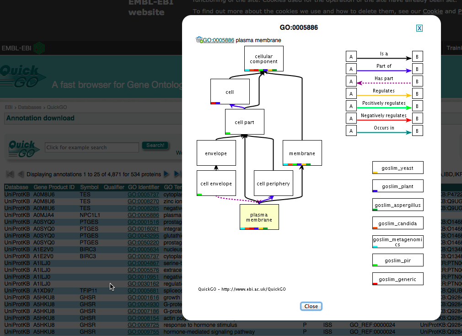Click the EMBL-EBI logo in header

click(x=23, y=48)
